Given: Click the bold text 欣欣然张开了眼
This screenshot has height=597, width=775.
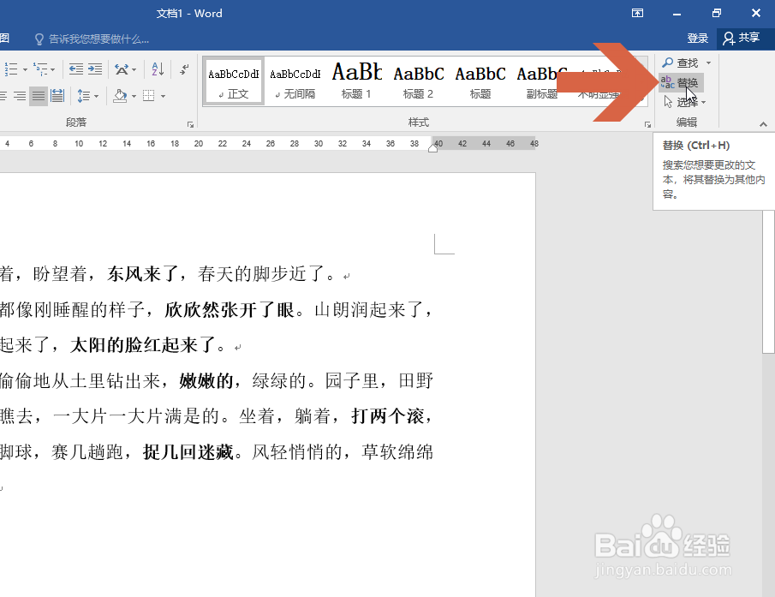Looking at the screenshot, I should coord(230,310).
